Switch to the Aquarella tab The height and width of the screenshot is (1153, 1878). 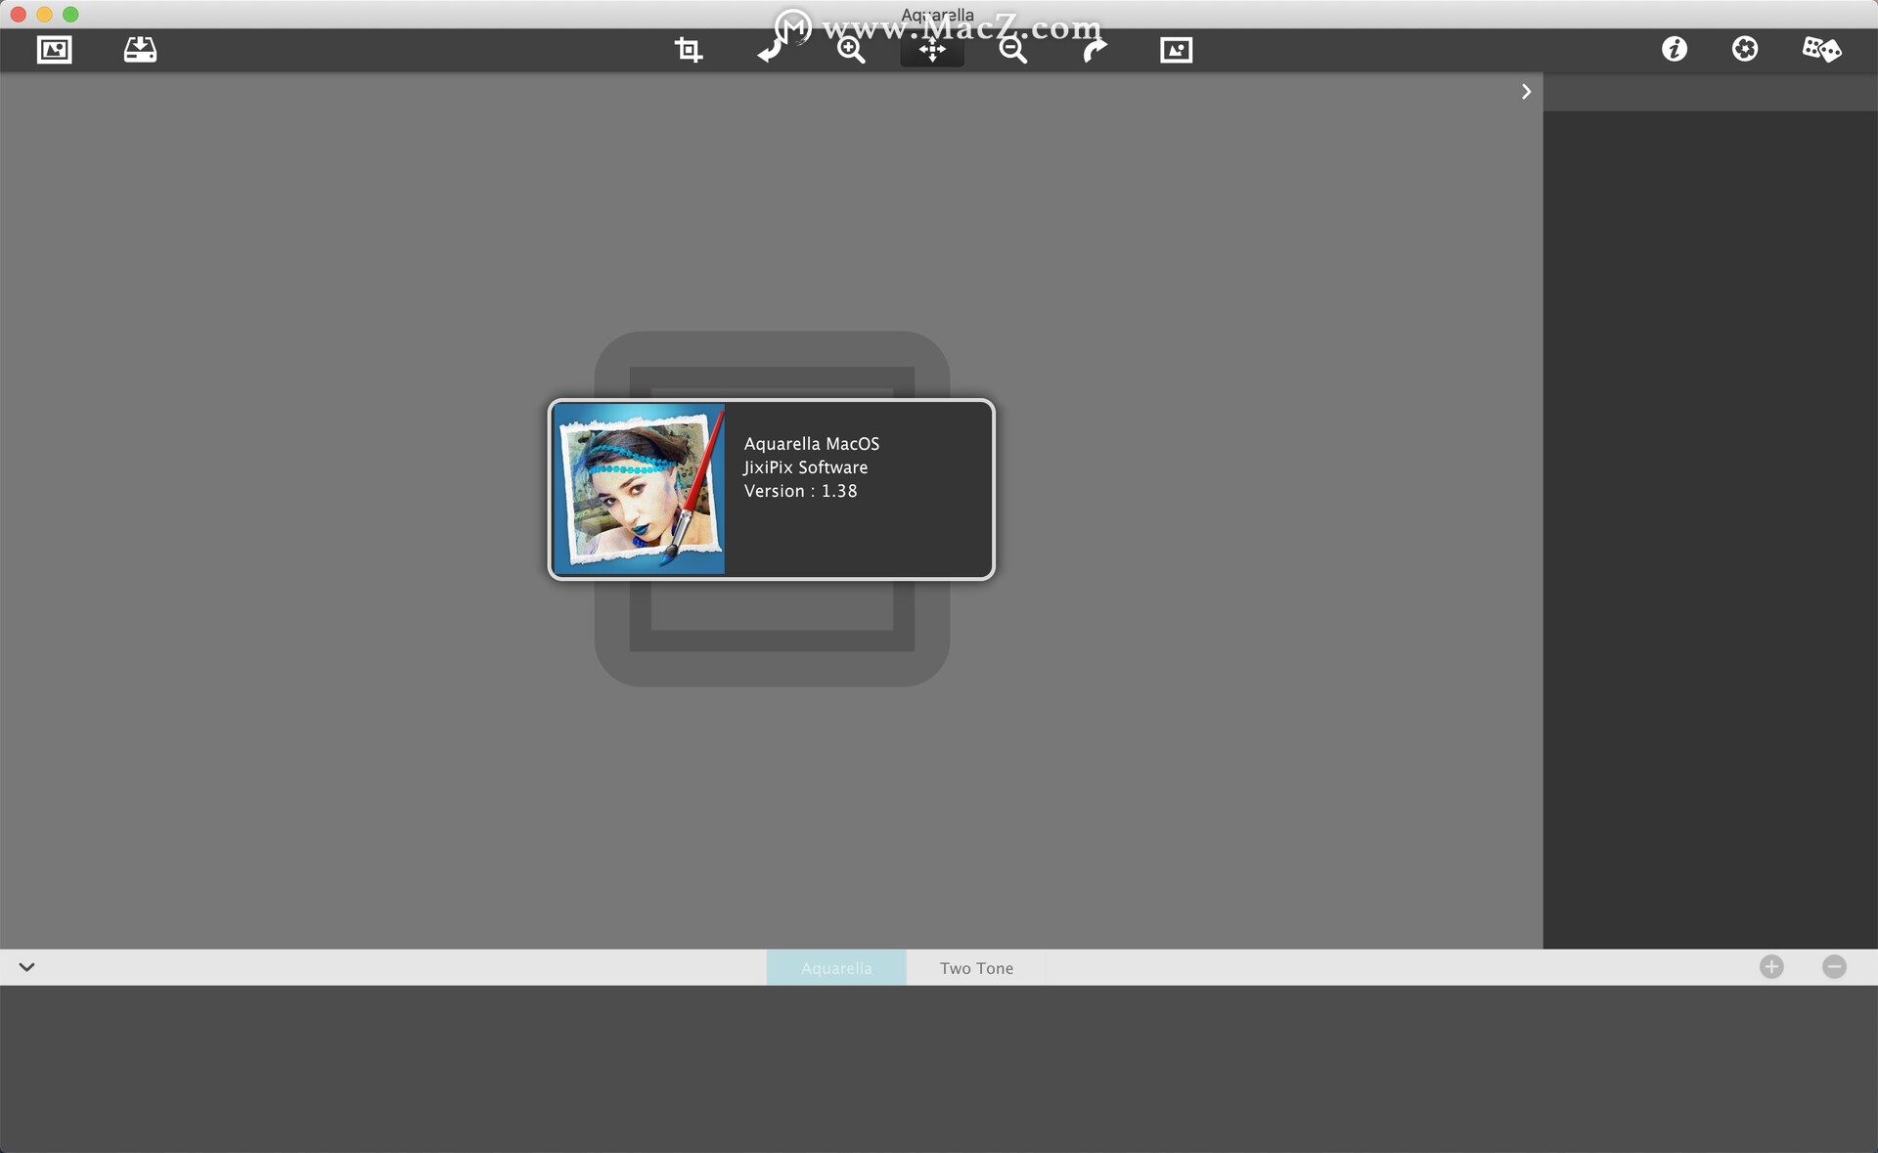point(836,967)
